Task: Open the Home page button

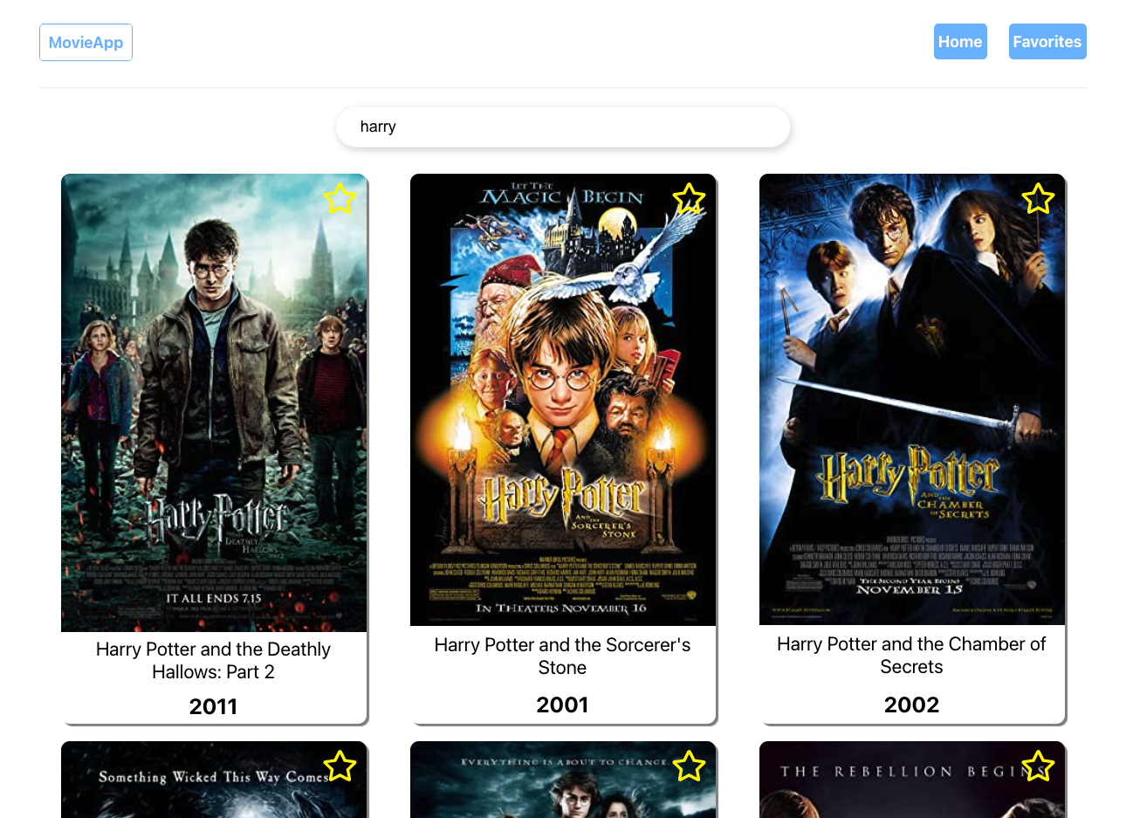Action: pos(960,42)
